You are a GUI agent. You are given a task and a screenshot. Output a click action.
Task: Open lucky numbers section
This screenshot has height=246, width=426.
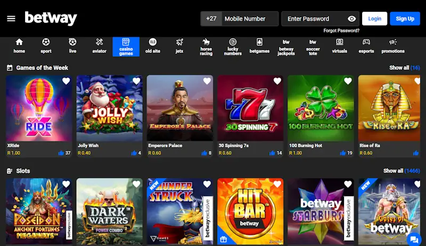(233, 47)
